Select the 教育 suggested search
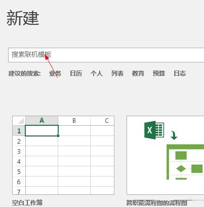 [138, 74]
